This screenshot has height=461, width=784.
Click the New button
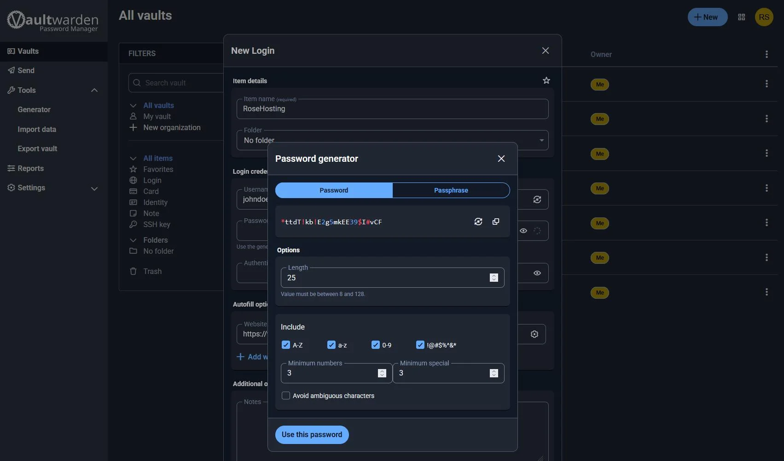pyautogui.click(x=707, y=17)
